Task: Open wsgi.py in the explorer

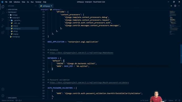Action: (16, 34)
